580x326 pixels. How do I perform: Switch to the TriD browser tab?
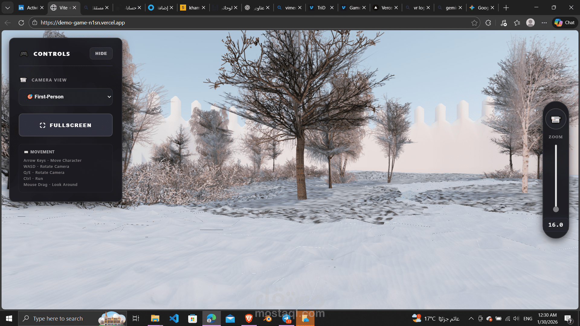tap(321, 8)
